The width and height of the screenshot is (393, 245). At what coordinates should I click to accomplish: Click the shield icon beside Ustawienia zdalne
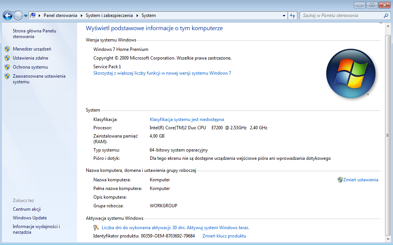point(7,58)
